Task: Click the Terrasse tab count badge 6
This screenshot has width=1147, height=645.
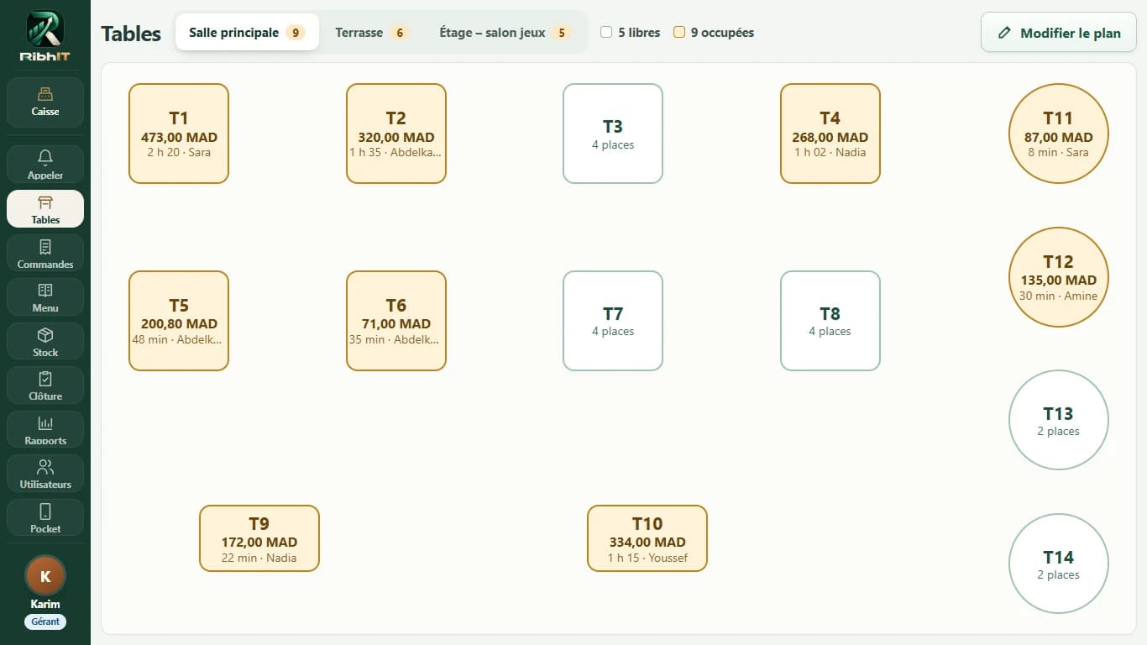Action: pyautogui.click(x=400, y=33)
